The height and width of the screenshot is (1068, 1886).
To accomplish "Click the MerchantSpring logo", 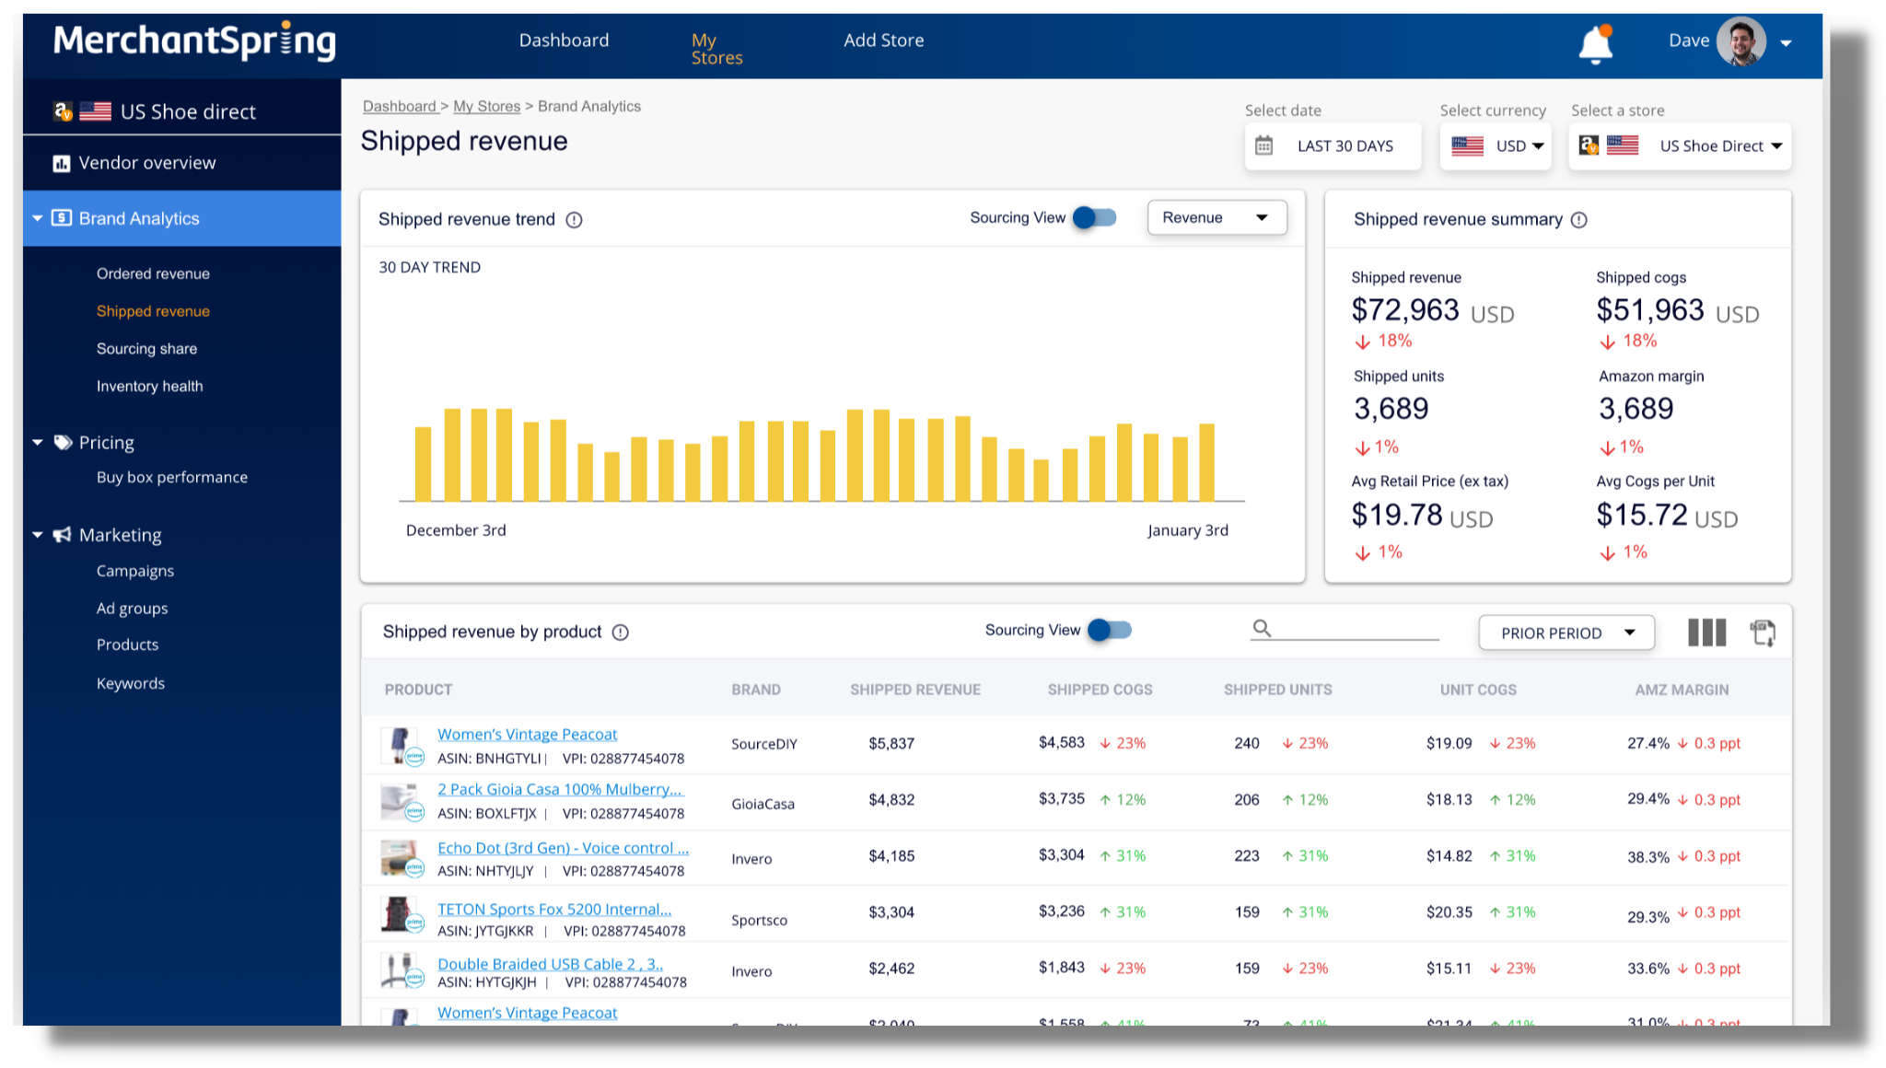I will coord(194,41).
